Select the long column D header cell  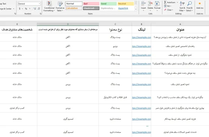pos(68,30)
